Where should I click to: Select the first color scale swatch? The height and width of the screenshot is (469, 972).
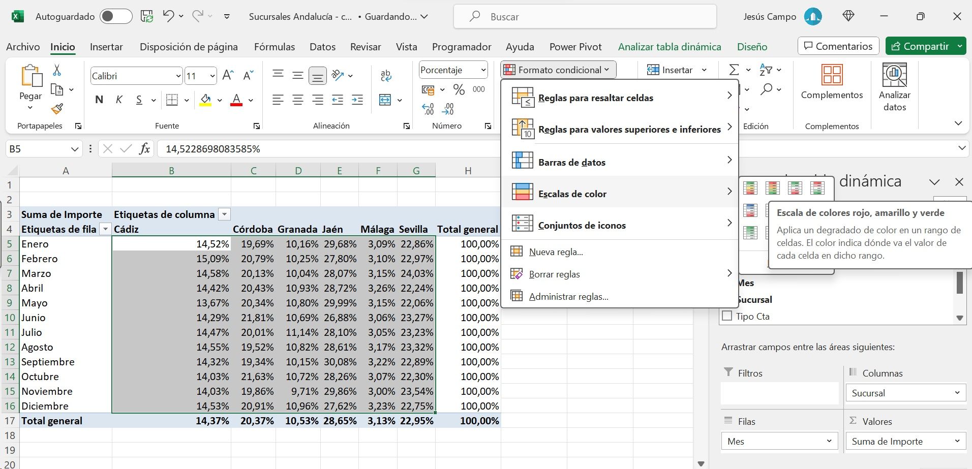coord(750,188)
